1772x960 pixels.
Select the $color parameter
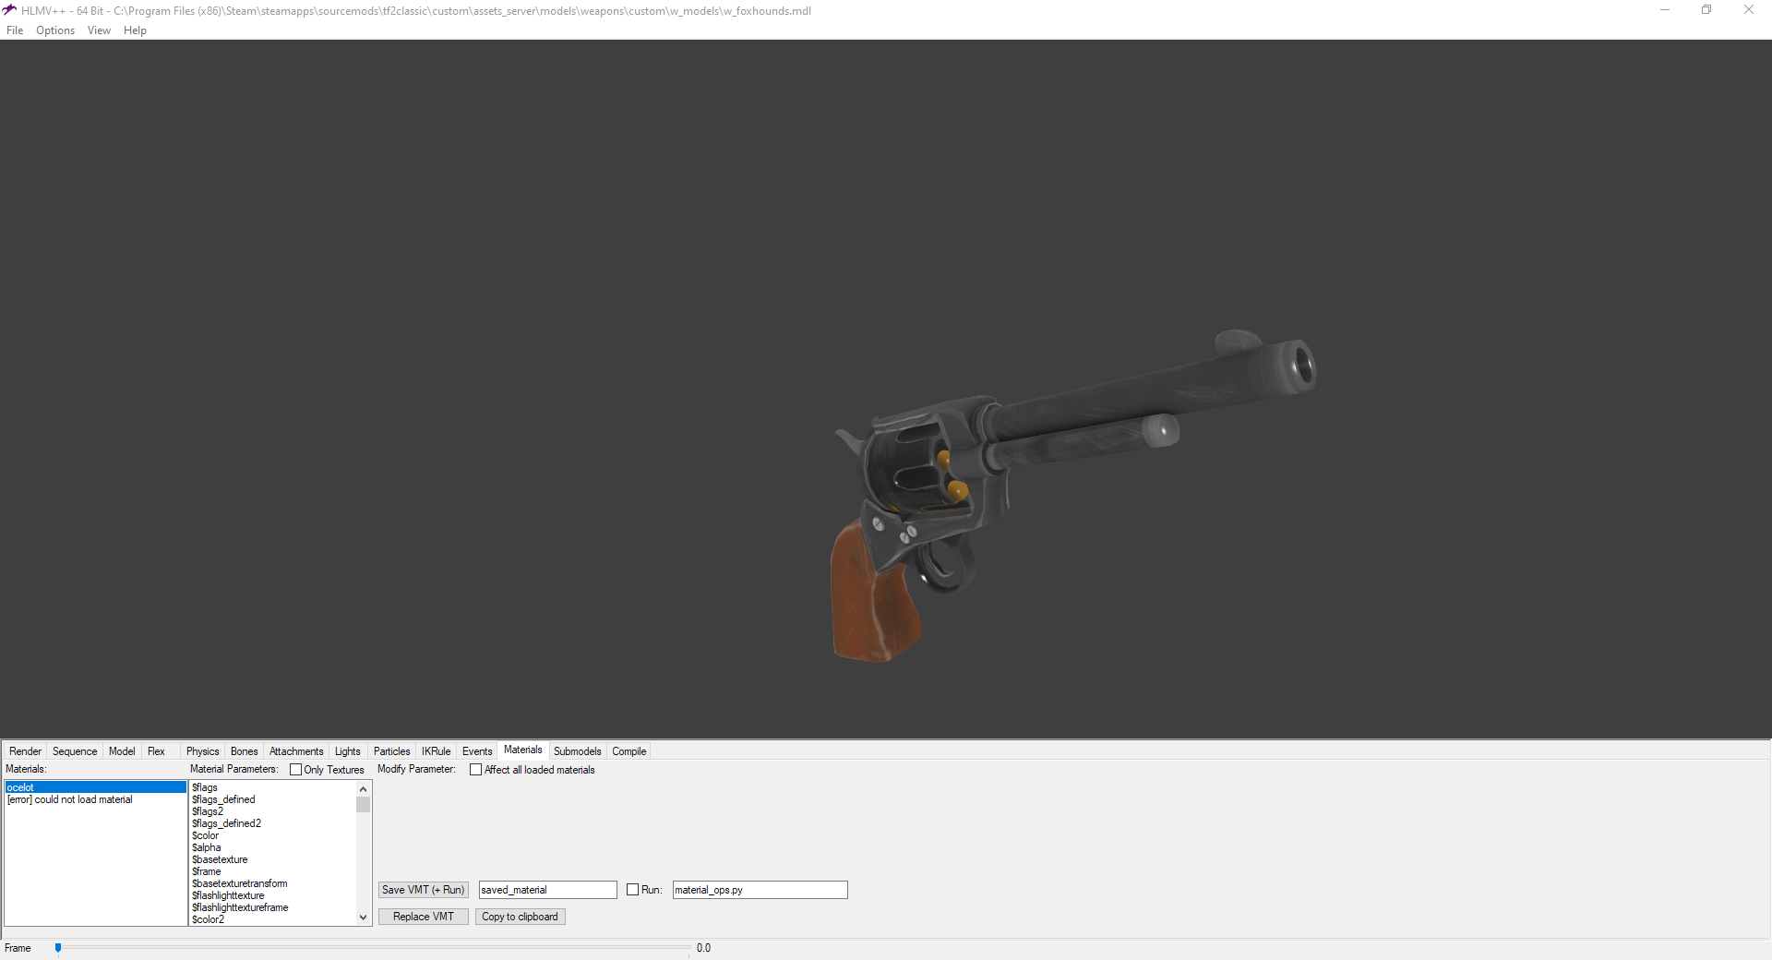[272, 835]
